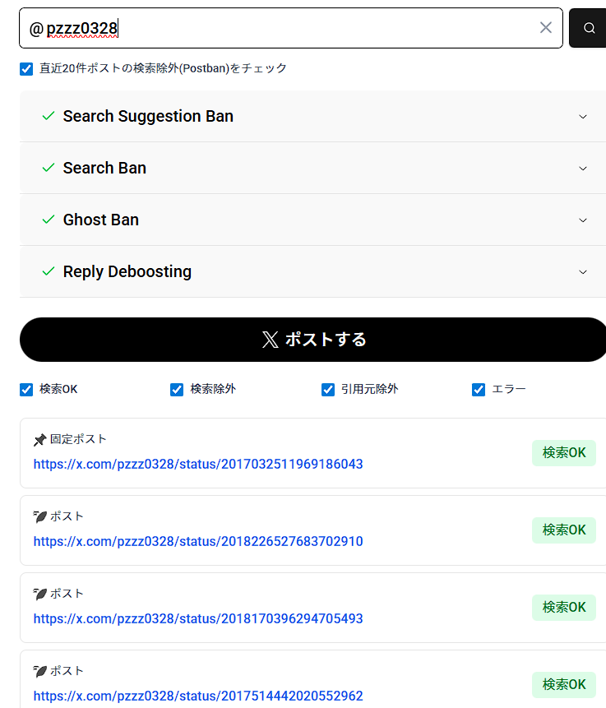Click the 検索OK badge for post 2018170396294705493
This screenshot has height=708, width=606.
click(564, 608)
